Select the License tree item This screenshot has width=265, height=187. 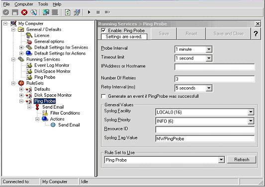pos(42,35)
